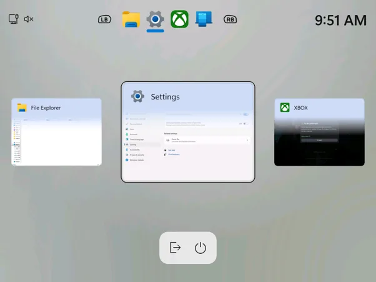Select the XBOX window thumbnail
The width and height of the screenshot is (376, 282).
coord(319,132)
